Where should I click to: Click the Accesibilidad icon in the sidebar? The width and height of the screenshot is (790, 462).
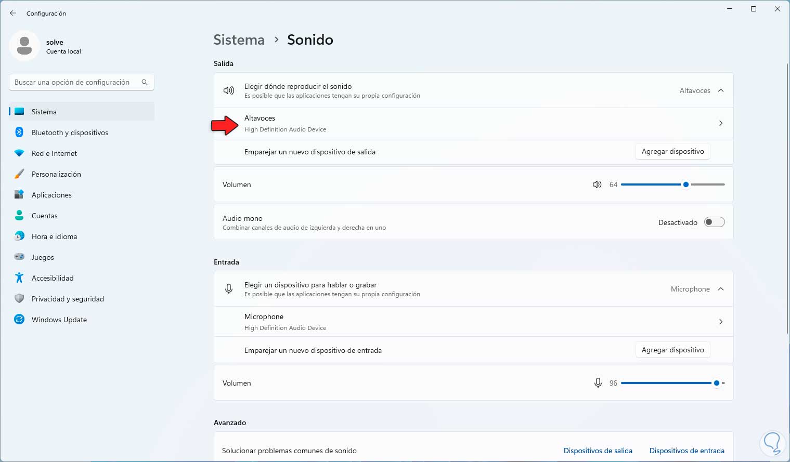[19, 278]
